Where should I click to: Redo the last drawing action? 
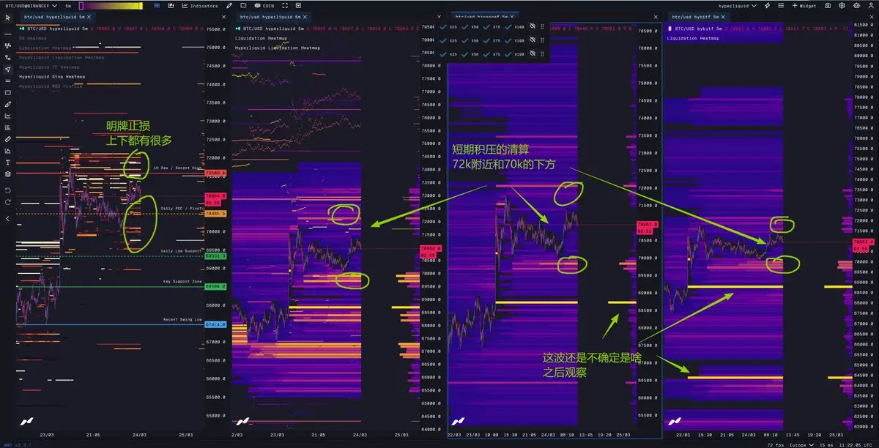coord(8,202)
